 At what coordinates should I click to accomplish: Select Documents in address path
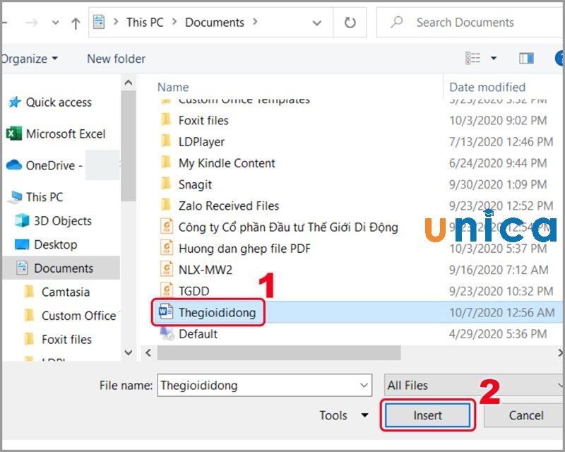tap(215, 23)
